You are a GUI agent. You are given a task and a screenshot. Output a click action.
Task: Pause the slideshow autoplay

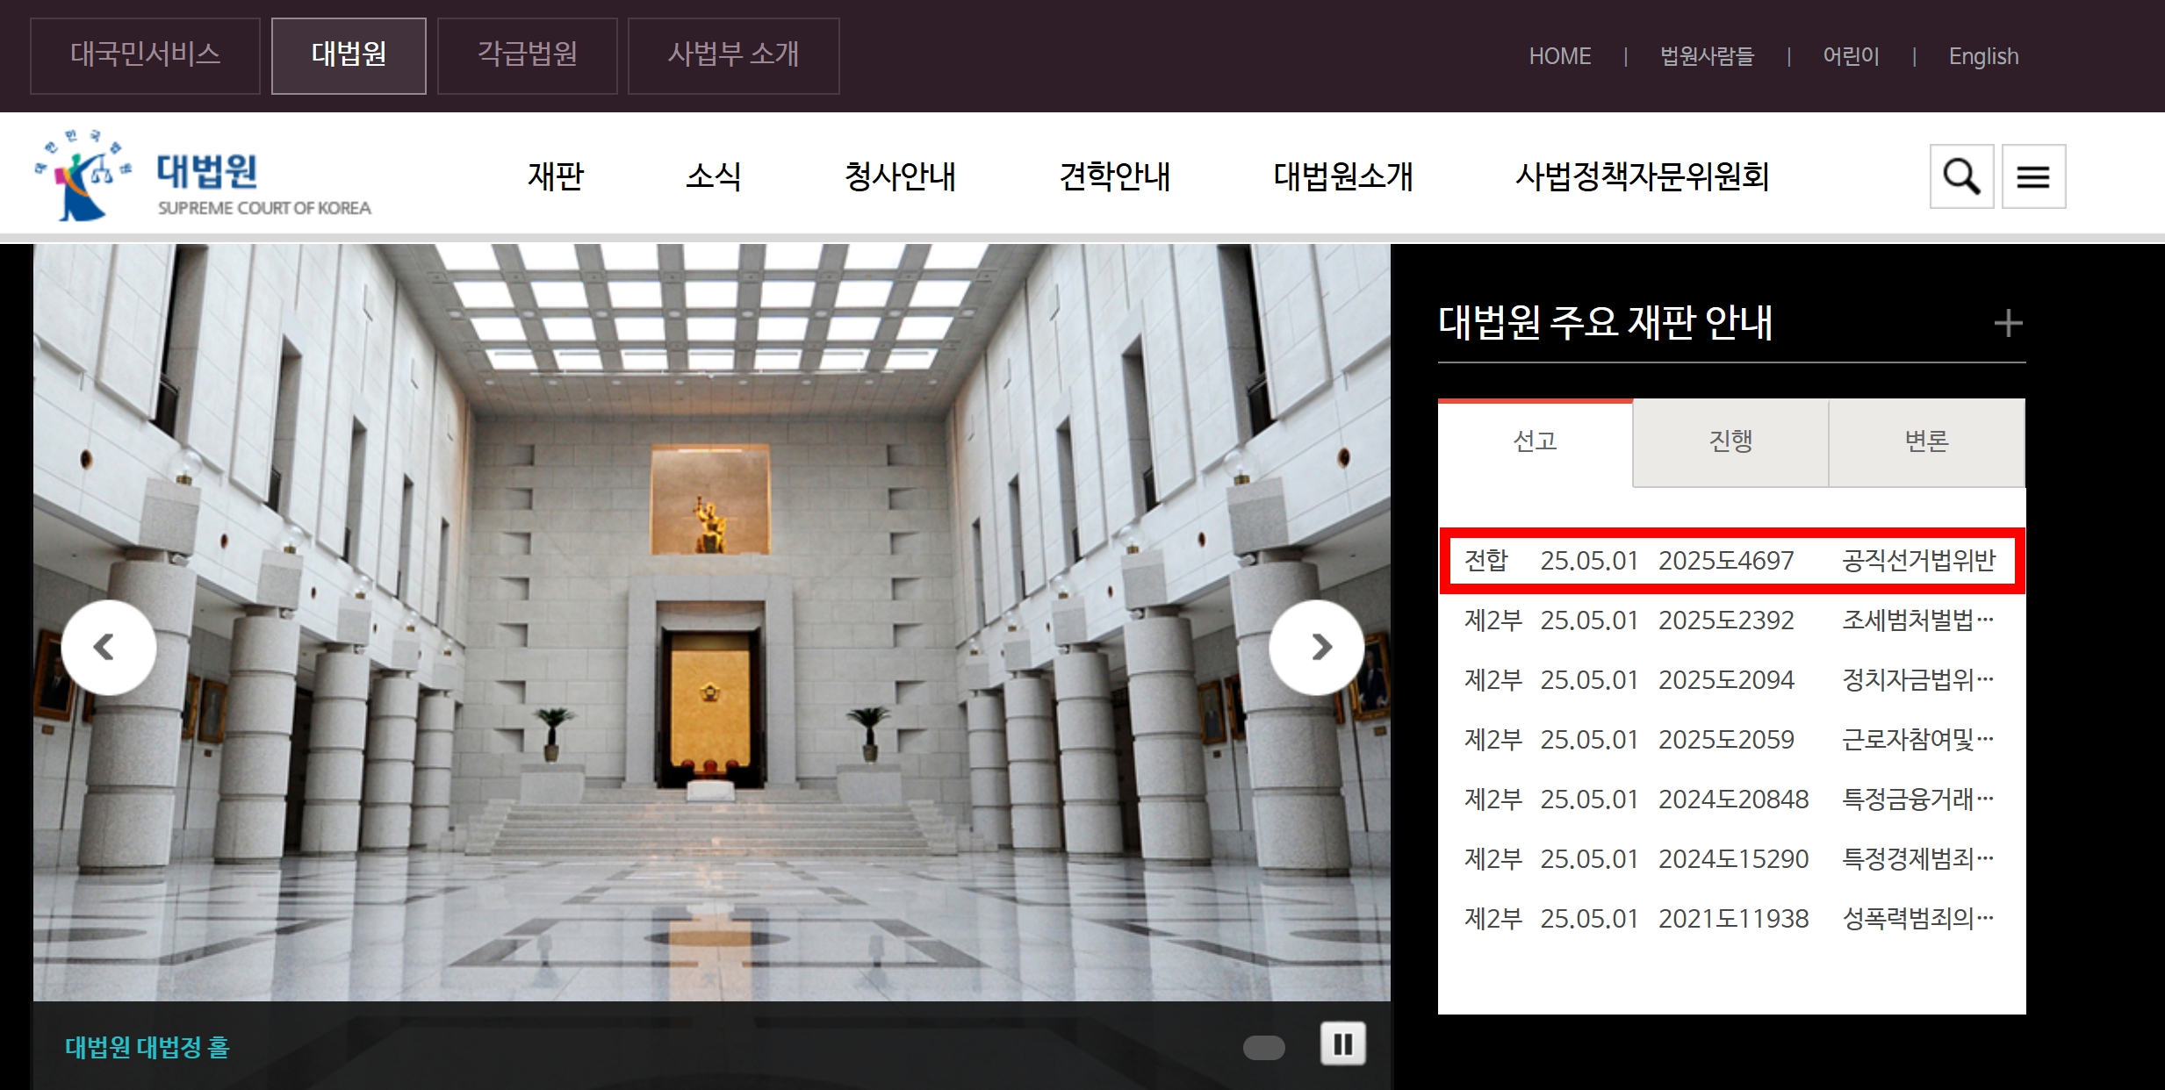1342,1043
